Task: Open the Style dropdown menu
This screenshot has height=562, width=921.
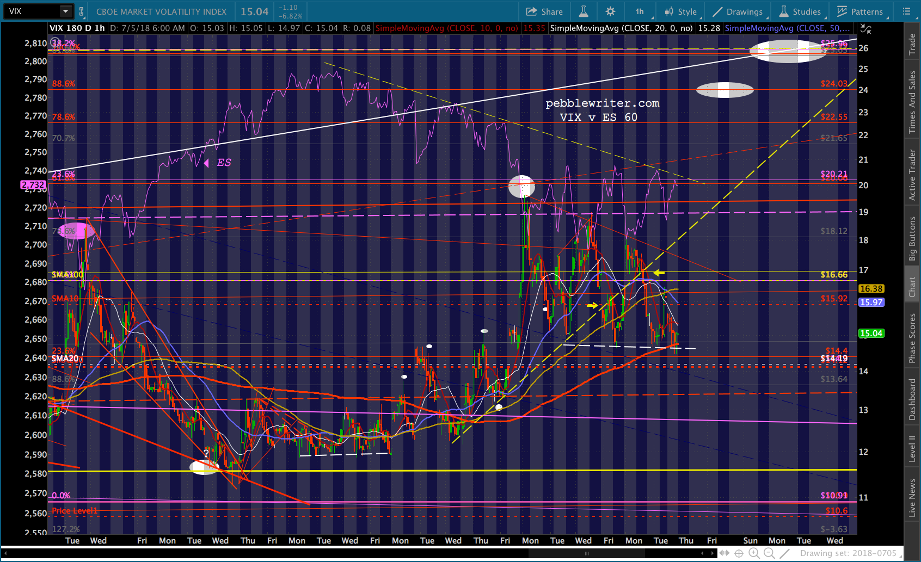Action: point(680,11)
